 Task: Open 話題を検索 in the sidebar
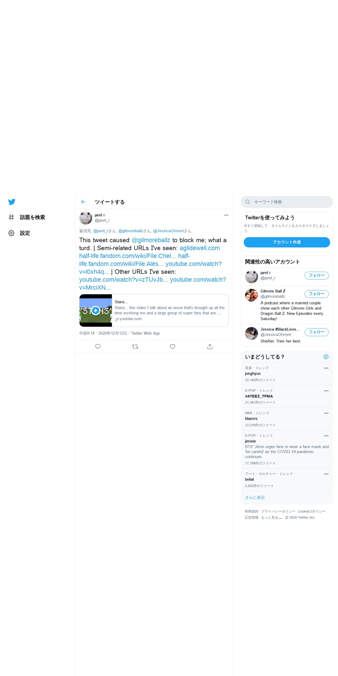[27, 217]
